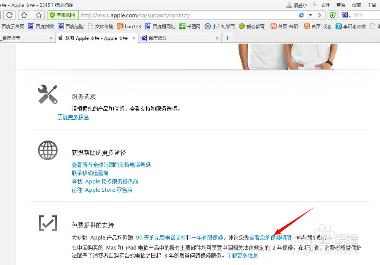
Task: Open the 联系移动运营商 link
Action: pos(90,173)
